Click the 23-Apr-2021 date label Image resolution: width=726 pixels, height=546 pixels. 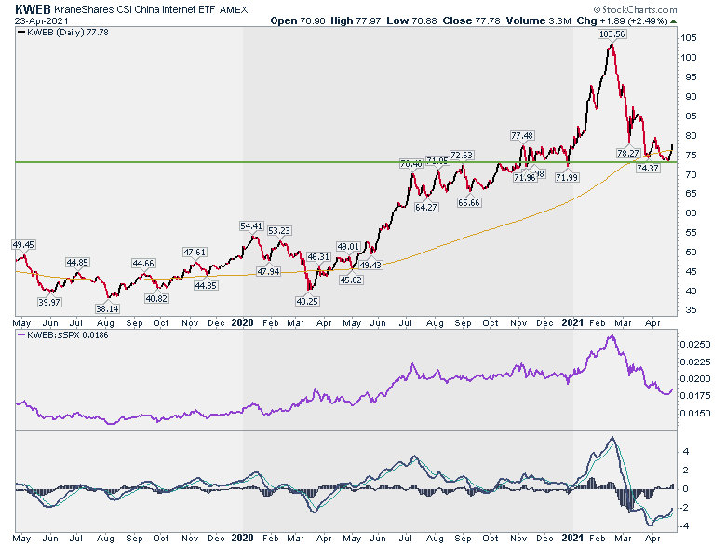(x=41, y=20)
